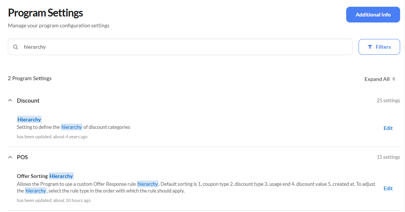Click the Program Settings page heading
405x212 pixels.
pos(45,13)
